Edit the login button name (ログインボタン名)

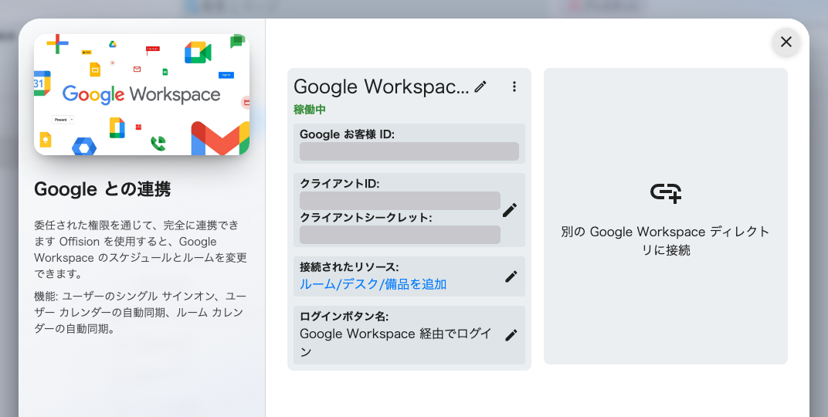click(511, 335)
